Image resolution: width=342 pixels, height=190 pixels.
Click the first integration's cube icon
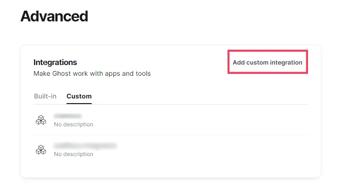pos(41,120)
